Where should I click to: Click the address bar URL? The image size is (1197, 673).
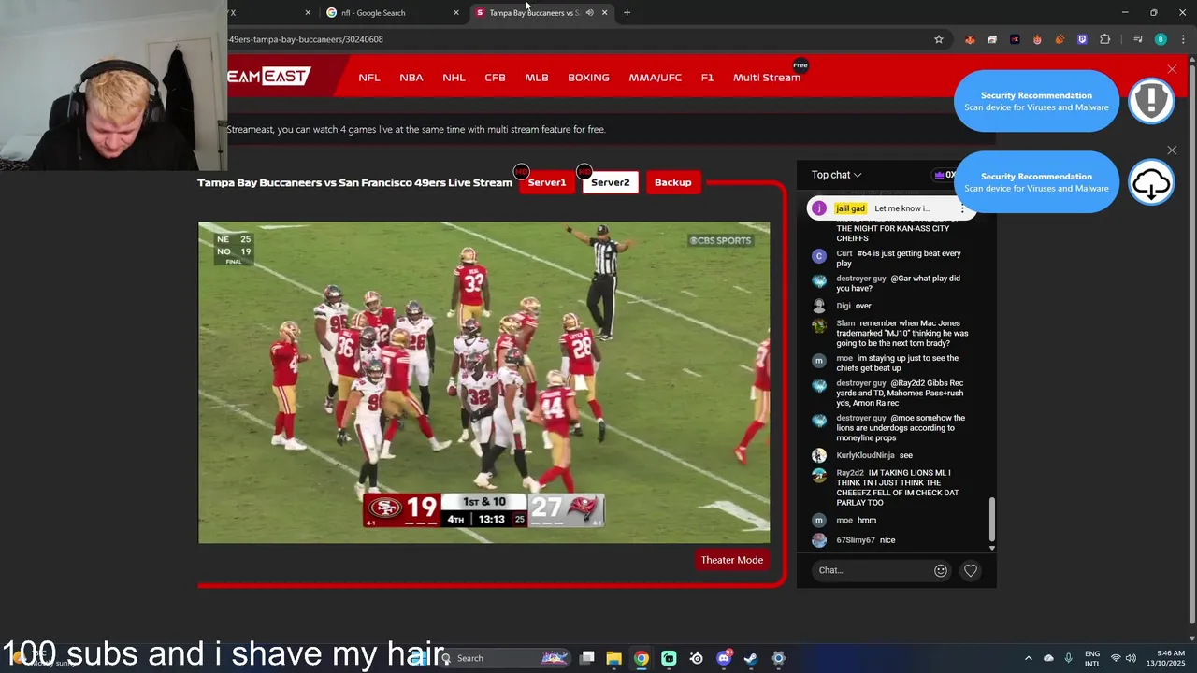coord(306,39)
